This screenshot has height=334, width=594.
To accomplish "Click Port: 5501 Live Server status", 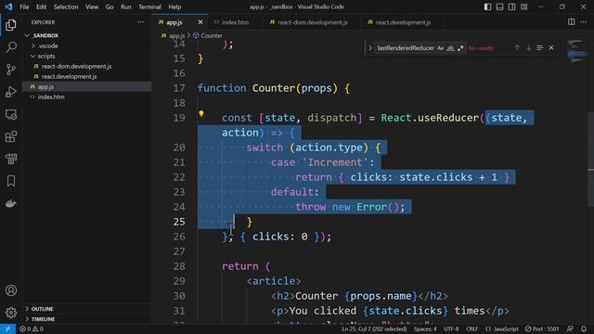I will [x=542, y=329].
